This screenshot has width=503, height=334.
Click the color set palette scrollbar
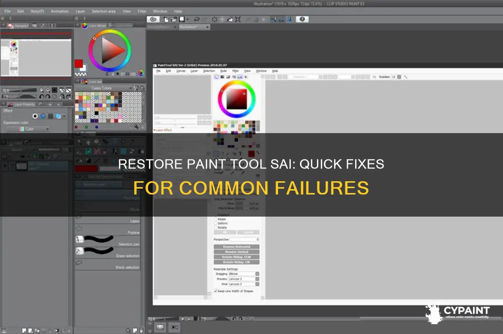[143, 107]
